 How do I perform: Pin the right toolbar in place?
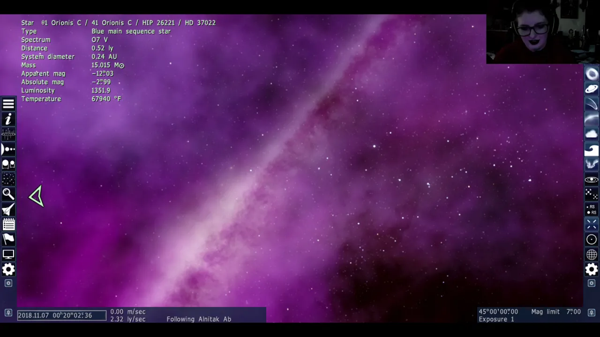pos(592,283)
